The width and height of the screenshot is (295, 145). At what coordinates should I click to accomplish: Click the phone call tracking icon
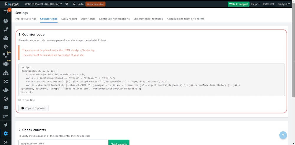click(6, 29)
